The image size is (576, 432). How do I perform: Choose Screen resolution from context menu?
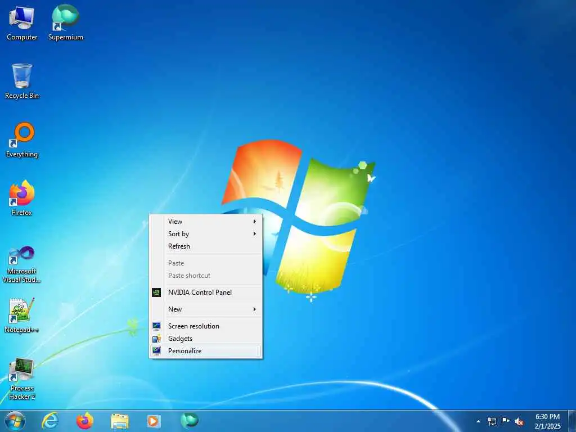[206, 326]
